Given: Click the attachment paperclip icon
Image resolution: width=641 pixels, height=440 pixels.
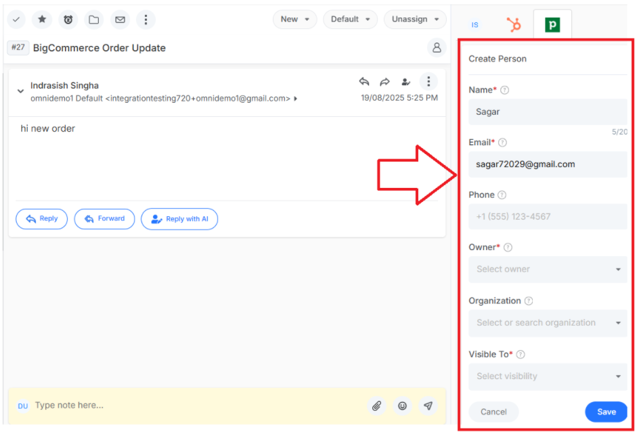Looking at the screenshot, I should tap(376, 406).
